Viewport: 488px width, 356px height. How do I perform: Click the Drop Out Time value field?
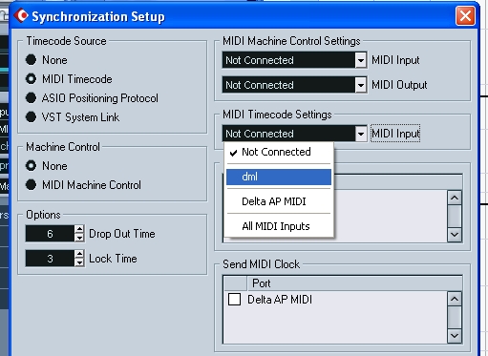tap(50, 234)
